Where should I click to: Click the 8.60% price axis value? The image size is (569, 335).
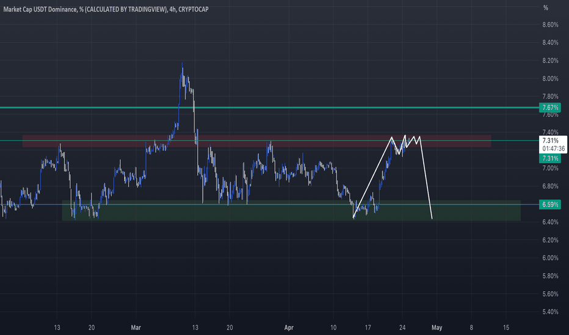[x=550, y=24]
